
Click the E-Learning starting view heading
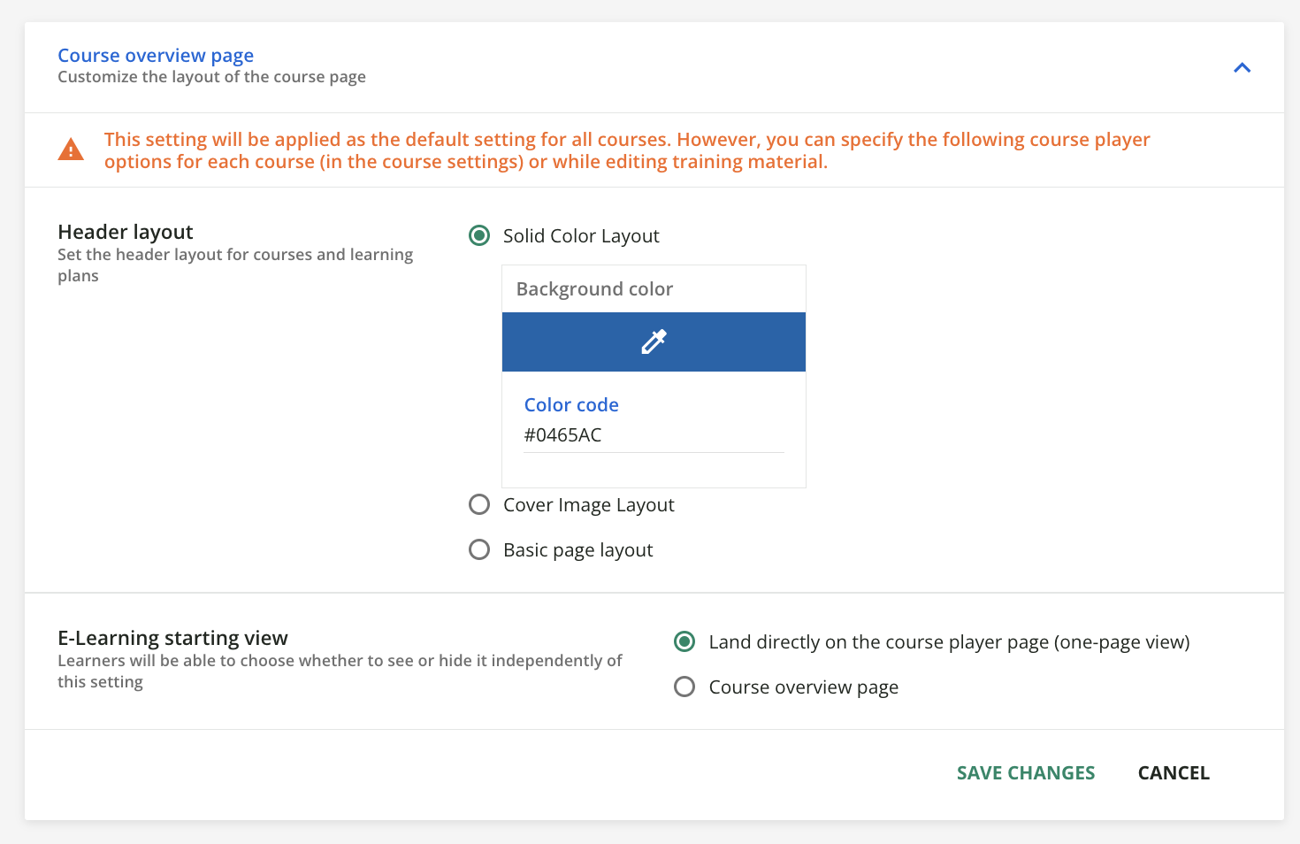tap(172, 637)
